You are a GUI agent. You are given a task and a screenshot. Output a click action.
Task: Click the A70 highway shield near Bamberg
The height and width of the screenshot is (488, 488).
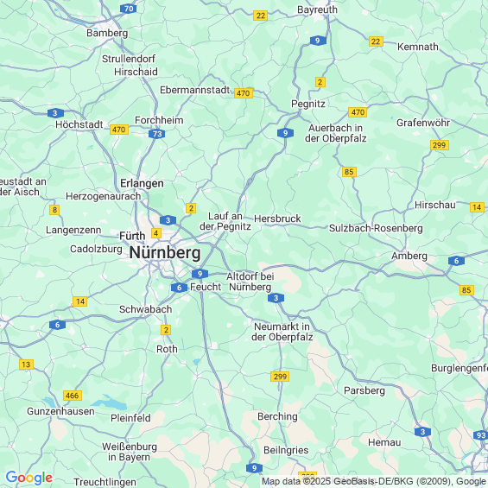click(128, 9)
